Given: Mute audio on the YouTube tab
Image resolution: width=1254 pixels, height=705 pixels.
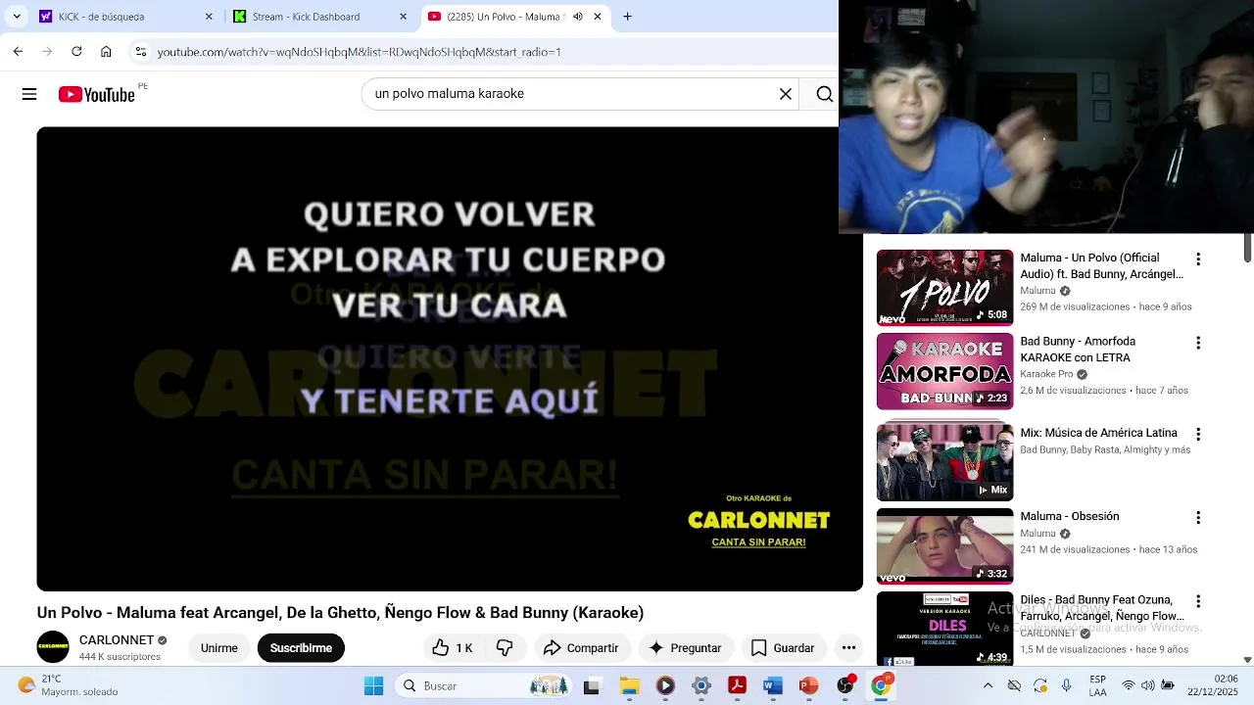Looking at the screenshot, I should (577, 17).
